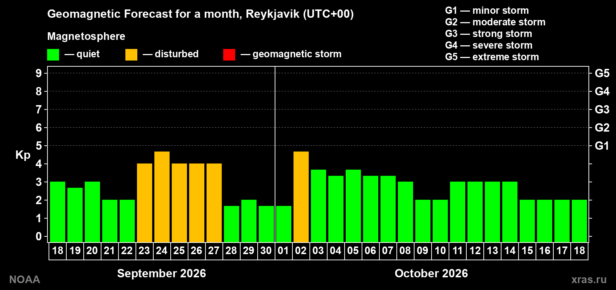
Task: Click the "— disturbed" legend text
Action: click(x=171, y=54)
